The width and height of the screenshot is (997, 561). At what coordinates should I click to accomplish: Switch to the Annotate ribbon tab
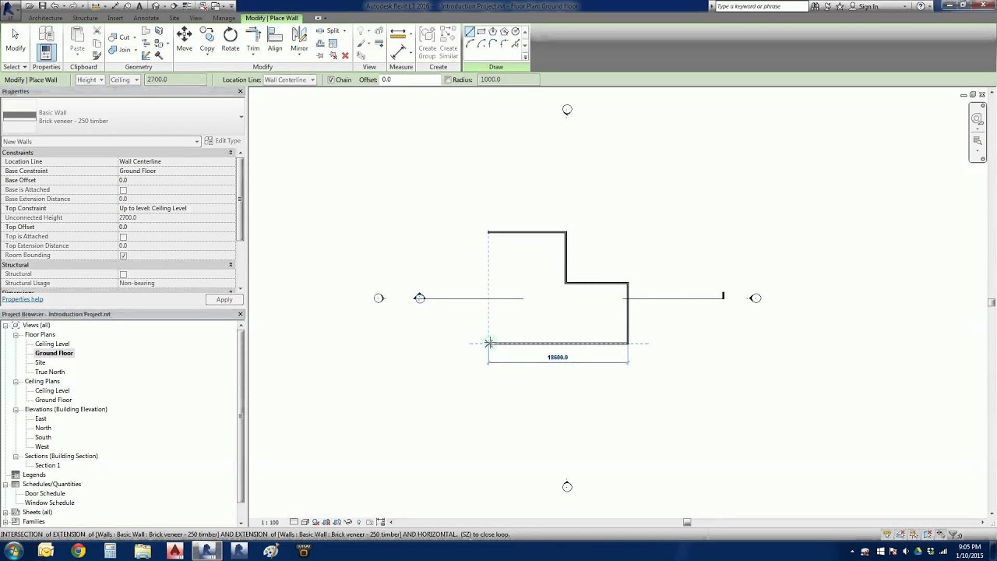[146, 18]
